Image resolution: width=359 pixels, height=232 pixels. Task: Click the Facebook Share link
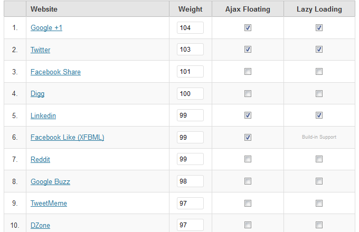[x=55, y=72]
